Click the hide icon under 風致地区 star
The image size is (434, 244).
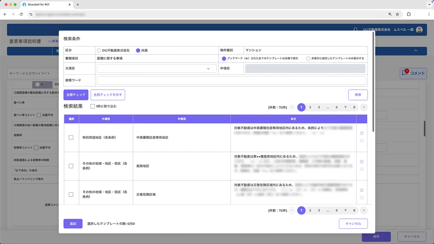[x=362, y=169]
